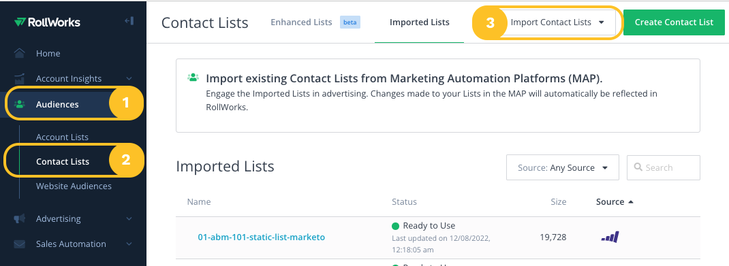Screen dimensions: 729x266
Task: Click the Sales Automation envelope icon
Action: 20,244
